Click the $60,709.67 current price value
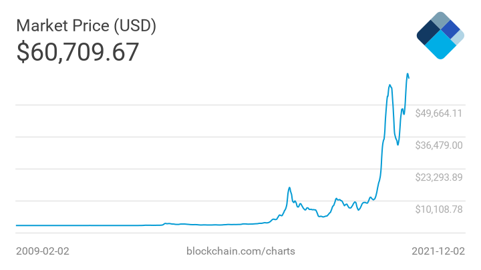The height and width of the screenshot is (270, 481). tap(77, 52)
